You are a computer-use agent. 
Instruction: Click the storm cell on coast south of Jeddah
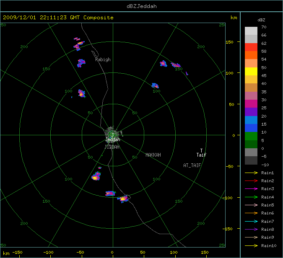123,199
